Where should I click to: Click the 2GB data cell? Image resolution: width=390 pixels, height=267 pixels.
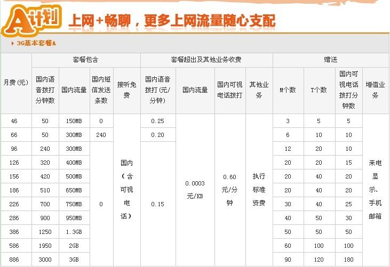tap(74, 246)
